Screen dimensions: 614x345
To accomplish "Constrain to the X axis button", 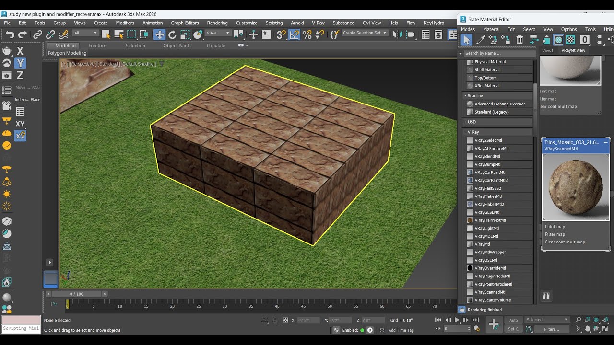I will 20,51.
